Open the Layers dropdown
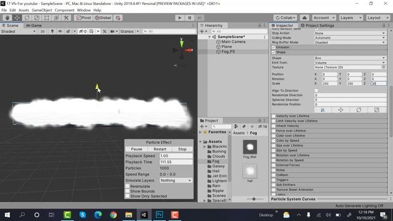 351,18
